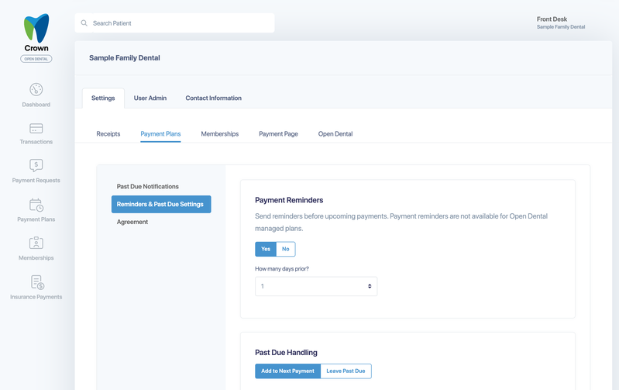
Task: Focus the Search Patient field
Action: coord(174,23)
